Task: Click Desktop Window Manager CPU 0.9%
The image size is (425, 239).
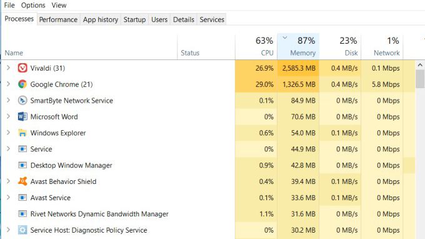Action: click(266, 165)
